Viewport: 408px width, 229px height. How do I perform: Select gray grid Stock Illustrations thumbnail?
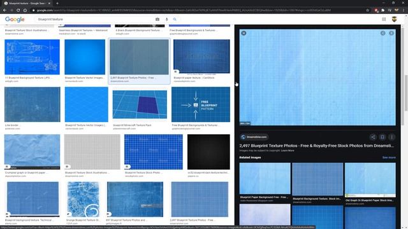point(92,152)
